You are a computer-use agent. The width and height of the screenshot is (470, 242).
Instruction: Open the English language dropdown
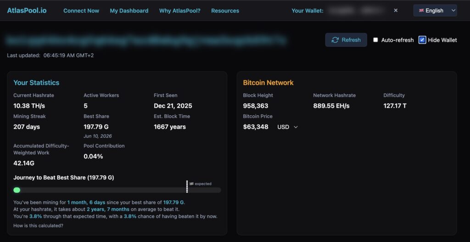click(435, 11)
